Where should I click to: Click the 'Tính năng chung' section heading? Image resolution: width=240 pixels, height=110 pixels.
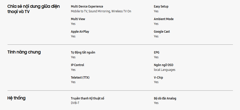[24, 52]
